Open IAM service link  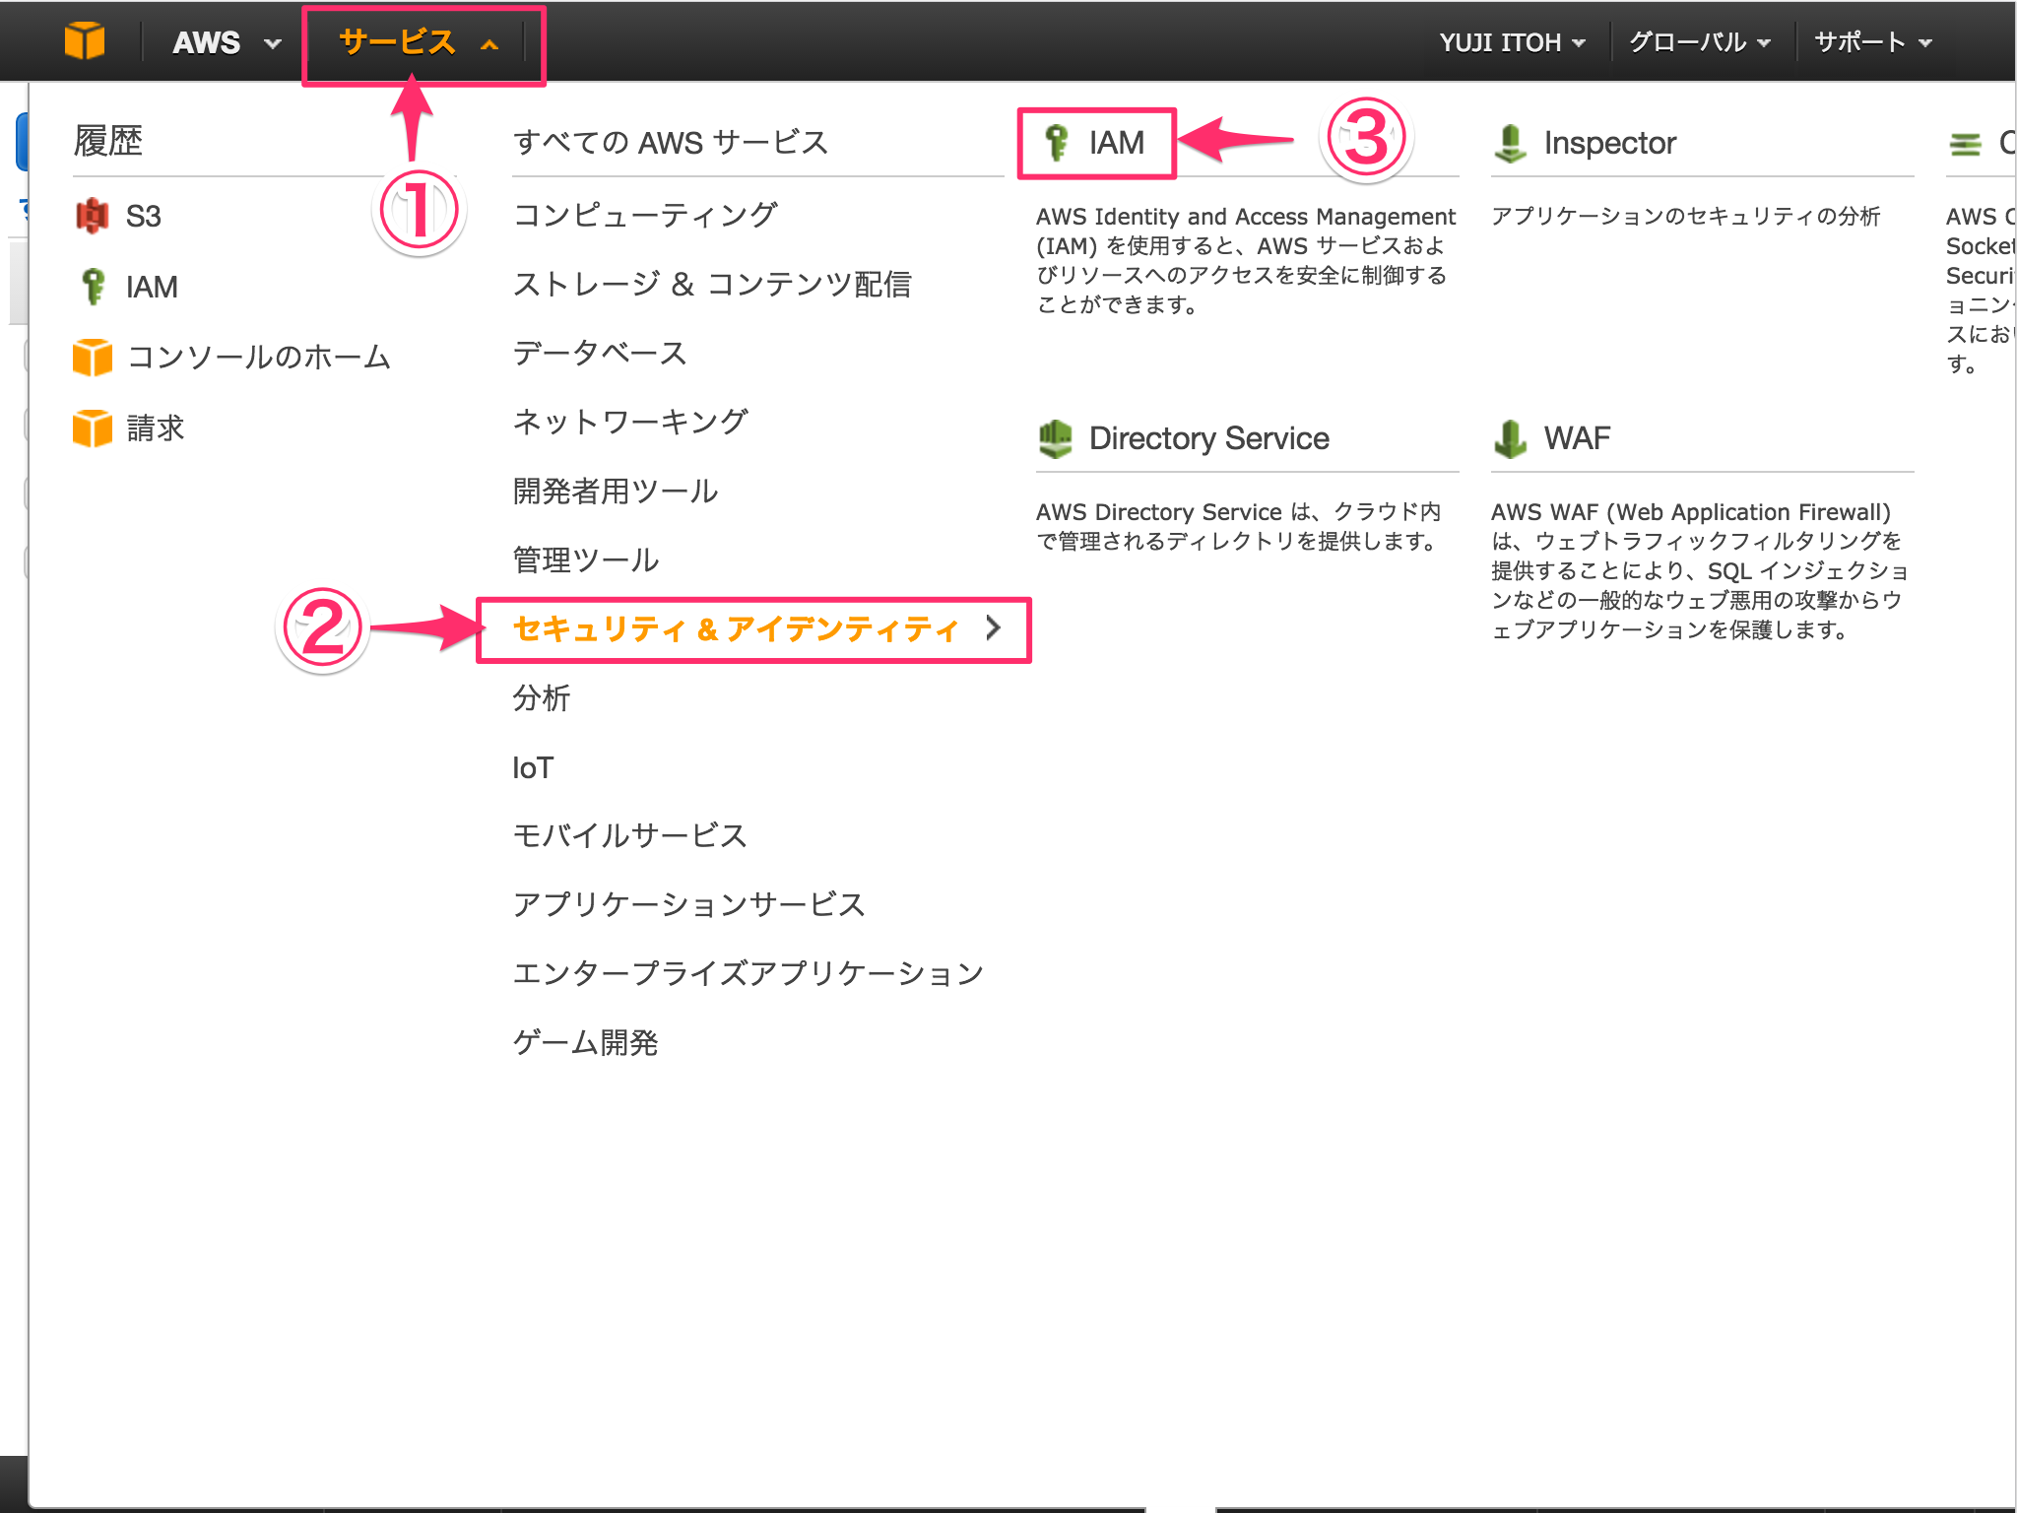1117,143
